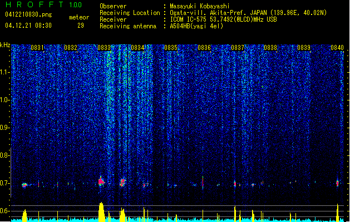Click the Receiver label
Viewport: 350px width, 222px height.
pyautogui.click(x=113, y=19)
